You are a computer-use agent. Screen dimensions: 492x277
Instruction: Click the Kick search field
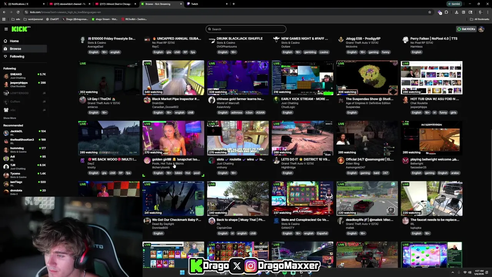pyautogui.click(x=246, y=29)
